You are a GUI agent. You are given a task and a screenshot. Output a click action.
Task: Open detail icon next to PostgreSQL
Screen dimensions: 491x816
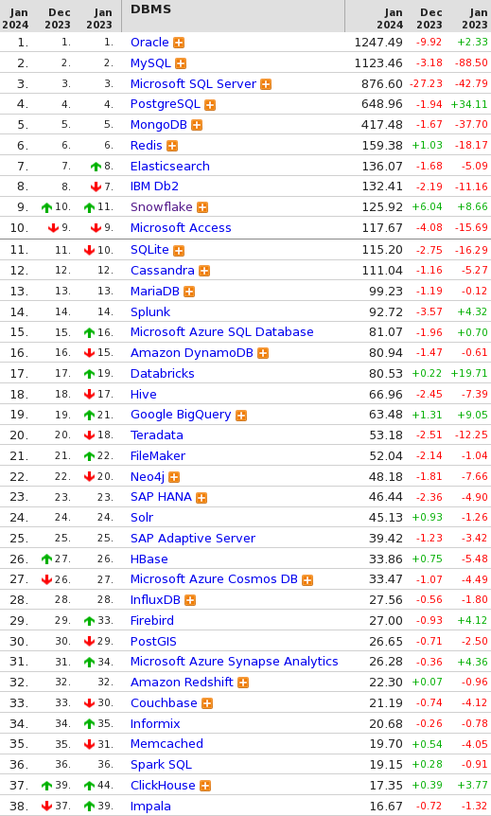tap(210, 104)
